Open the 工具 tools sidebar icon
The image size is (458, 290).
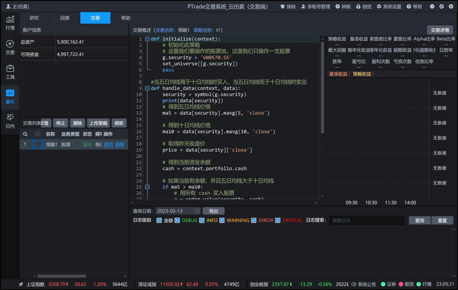click(10, 72)
